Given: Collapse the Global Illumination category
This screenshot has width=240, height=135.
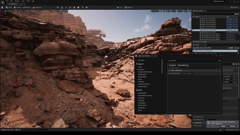Looking at the screenshot, I should click(169, 70).
